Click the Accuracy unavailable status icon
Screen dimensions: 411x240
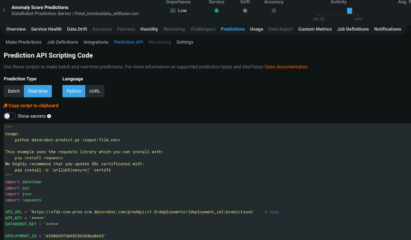tap(274, 11)
